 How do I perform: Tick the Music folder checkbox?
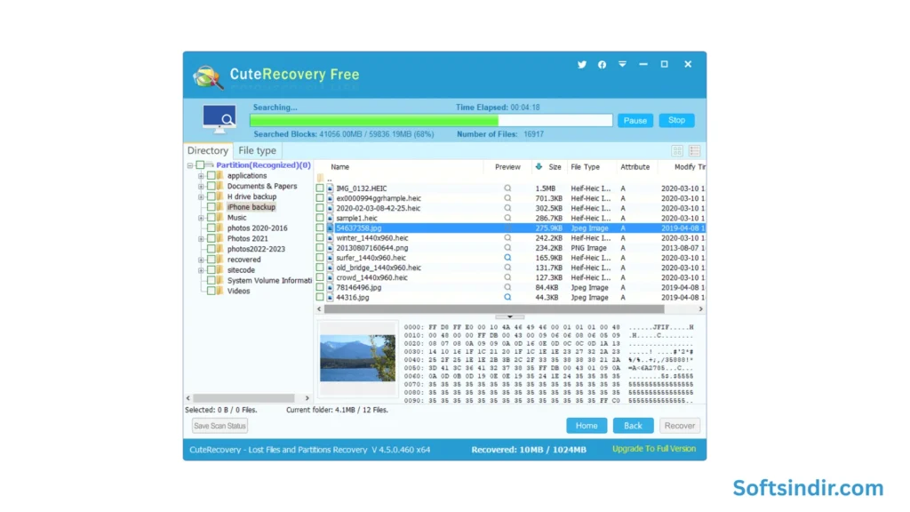[212, 218]
